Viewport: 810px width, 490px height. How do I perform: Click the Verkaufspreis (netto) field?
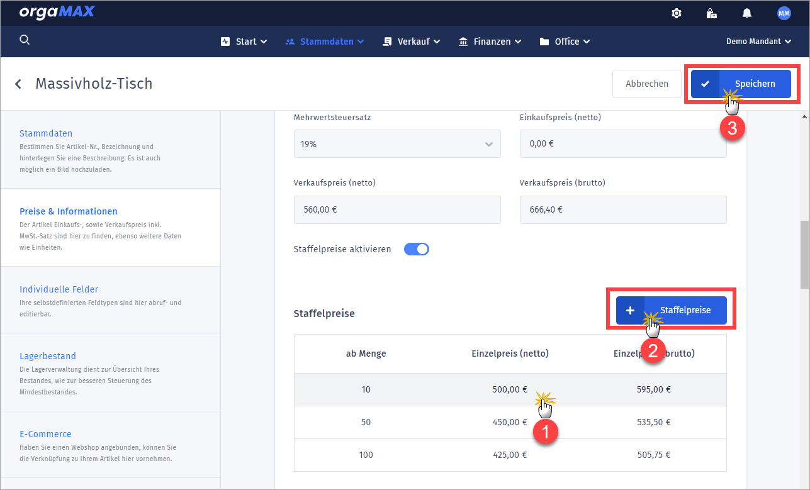coord(397,209)
